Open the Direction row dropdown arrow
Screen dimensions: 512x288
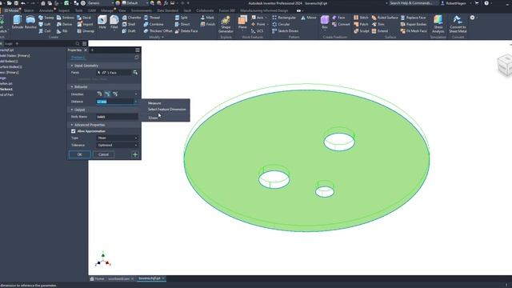(136, 94)
